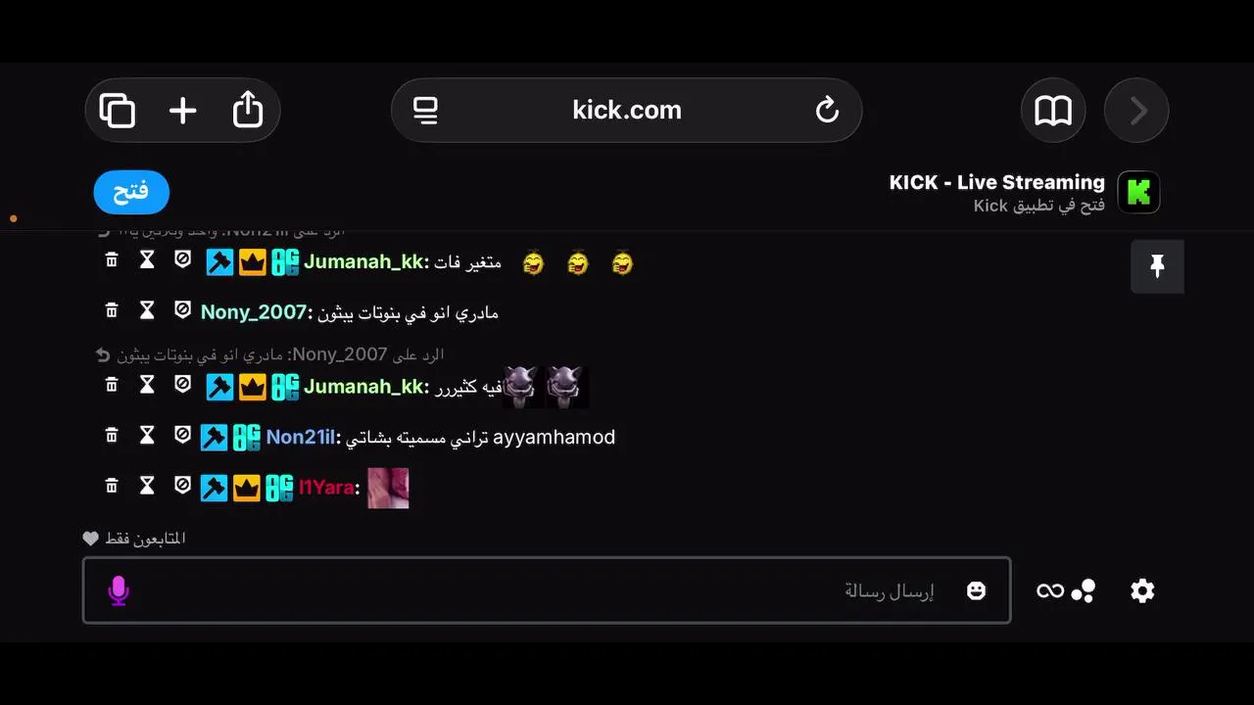The width and height of the screenshot is (1254, 705).
Task: Open the emoji picker in message box
Action: pos(976,590)
